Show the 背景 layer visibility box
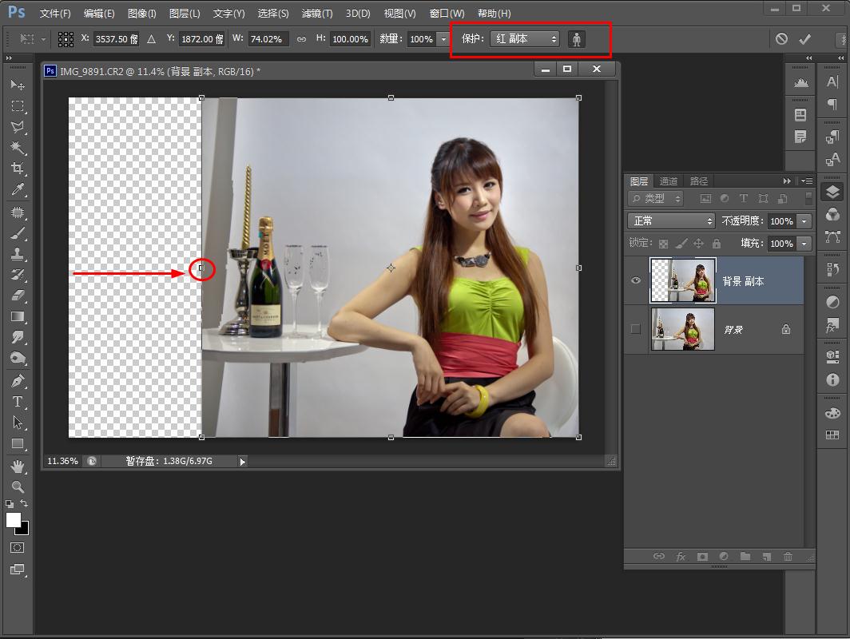This screenshot has height=639, width=850. pos(636,329)
